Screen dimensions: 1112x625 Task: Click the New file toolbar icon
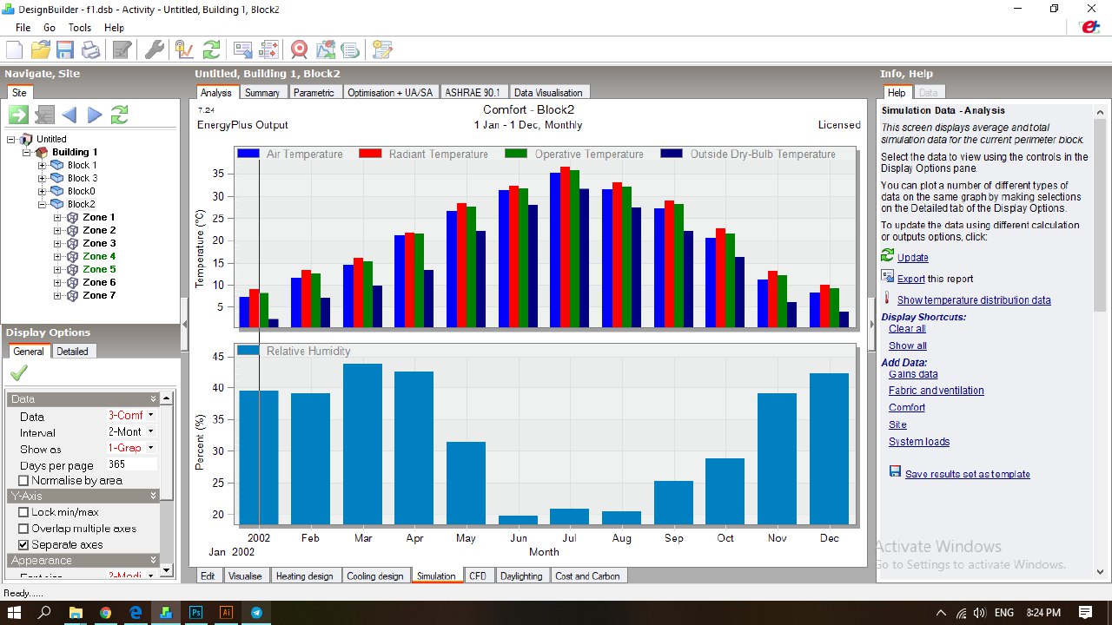14,49
